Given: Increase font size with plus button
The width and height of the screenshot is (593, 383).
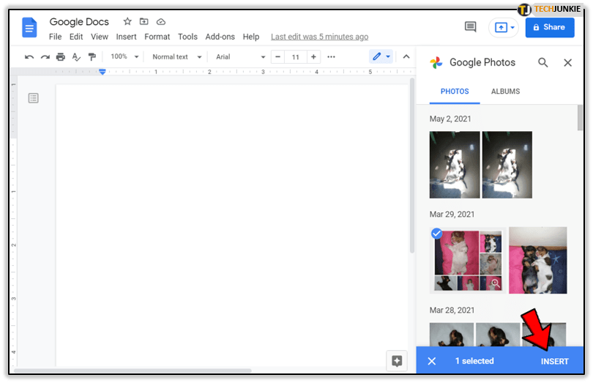Looking at the screenshot, I should (x=313, y=57).
